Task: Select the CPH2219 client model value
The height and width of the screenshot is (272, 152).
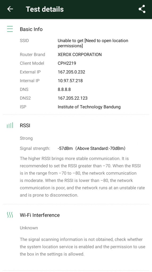Action: [67, 63]
